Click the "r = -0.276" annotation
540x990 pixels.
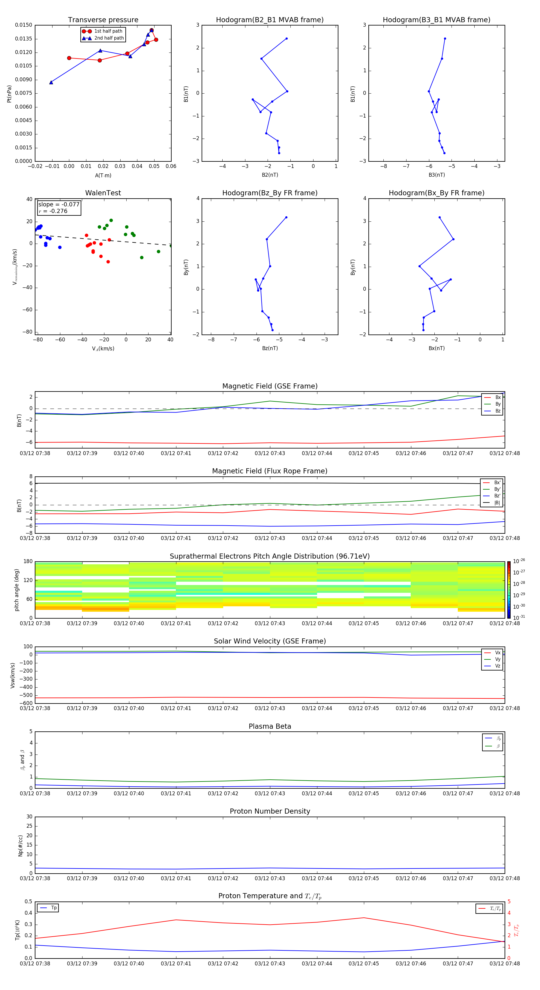tap(53, 211)
